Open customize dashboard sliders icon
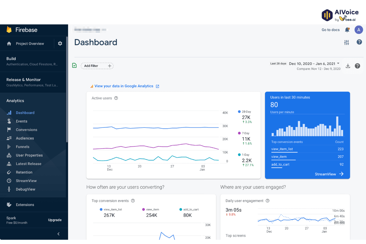The width and height of the screenshot is (366, 244). (346, 42)
